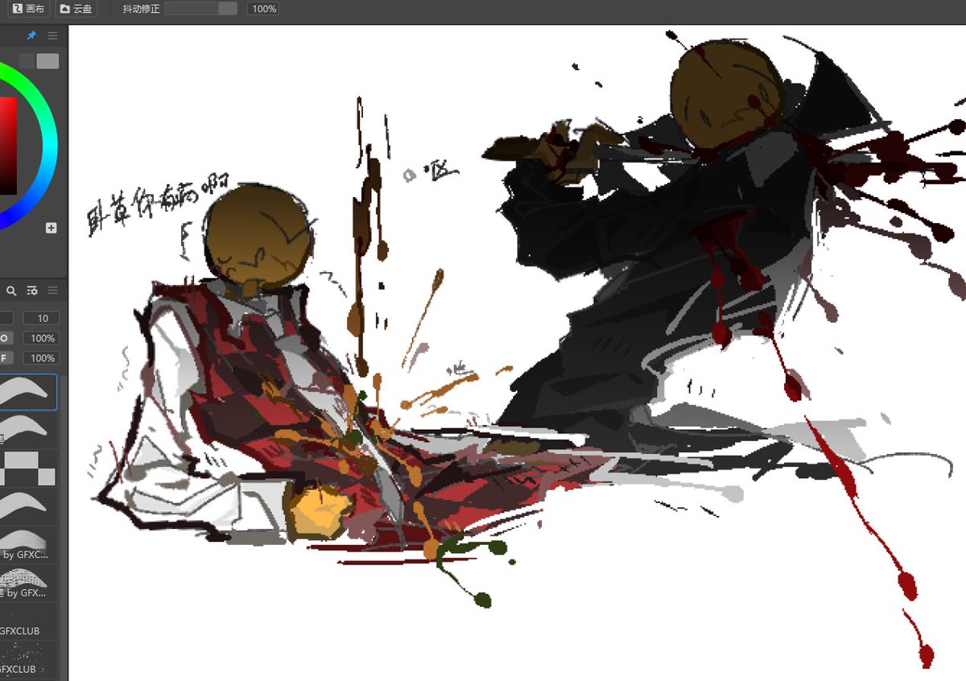Click the brush search magnifier icon
Screen dimensions: 966x681
12,291
